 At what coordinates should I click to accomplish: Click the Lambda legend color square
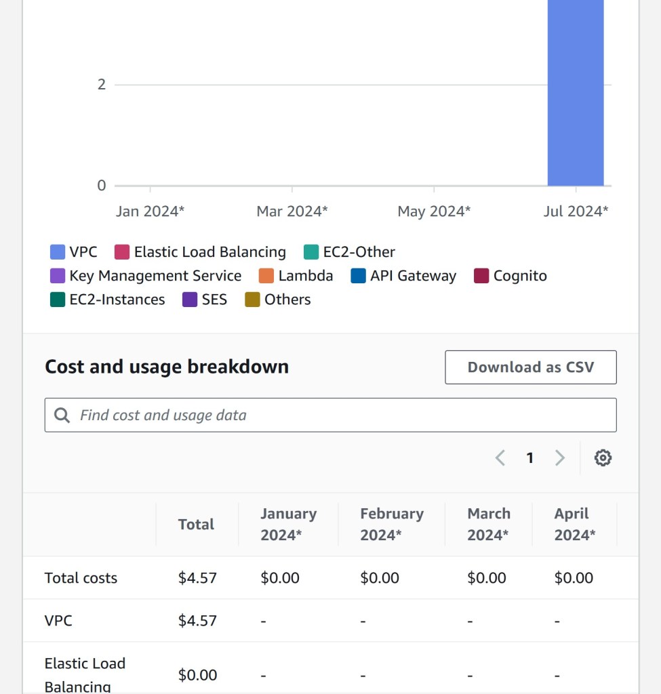[265, 276]
